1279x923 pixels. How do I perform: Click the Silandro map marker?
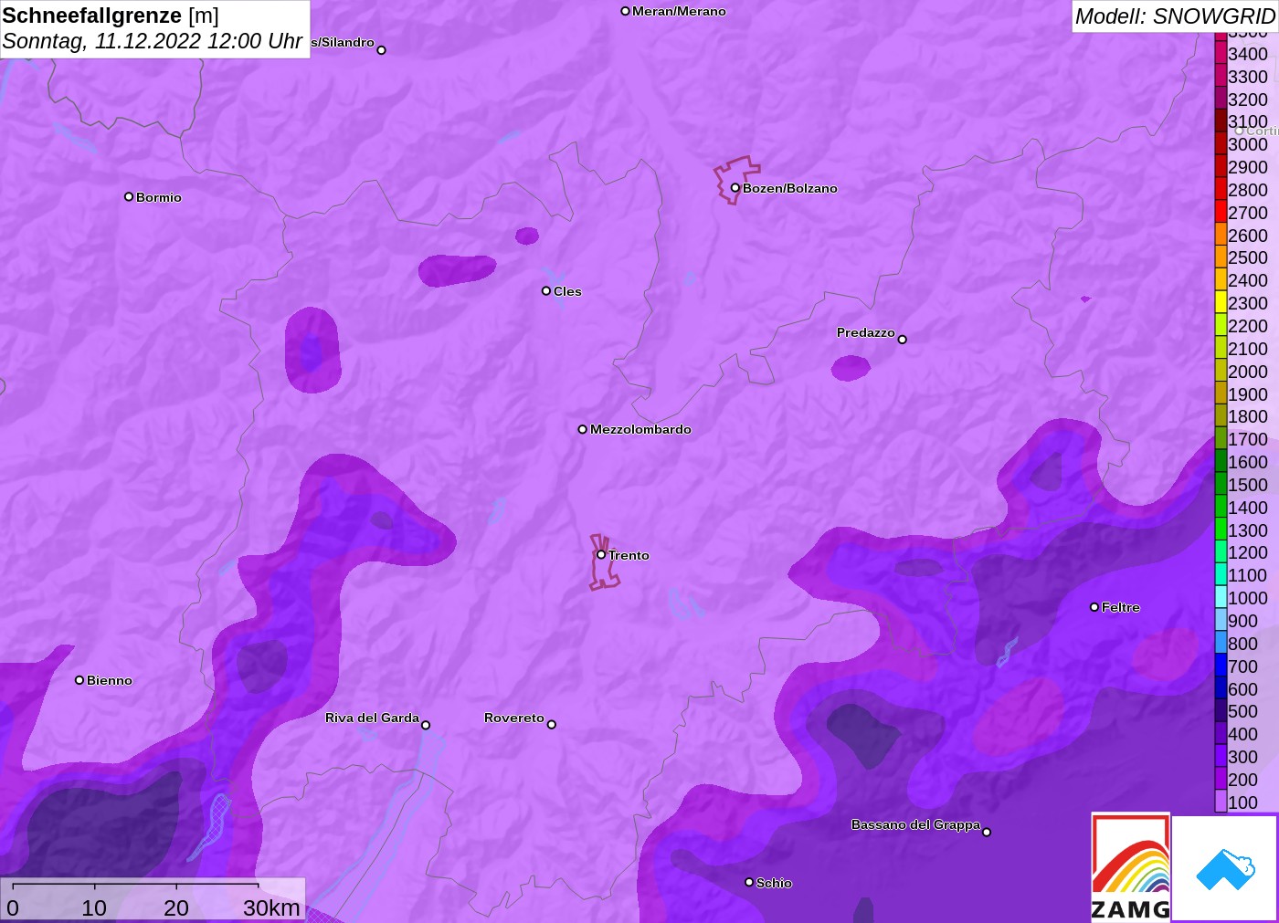pos(382,50)
